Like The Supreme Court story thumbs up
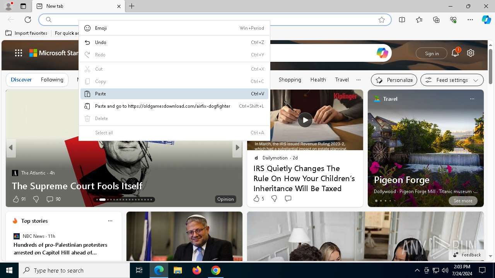495x278 pixels. 16,199
